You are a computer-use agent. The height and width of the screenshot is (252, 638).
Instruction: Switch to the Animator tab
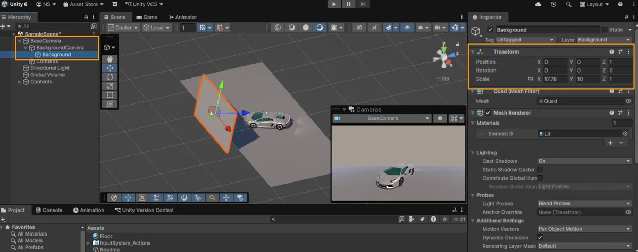click(x=182, y=18)
